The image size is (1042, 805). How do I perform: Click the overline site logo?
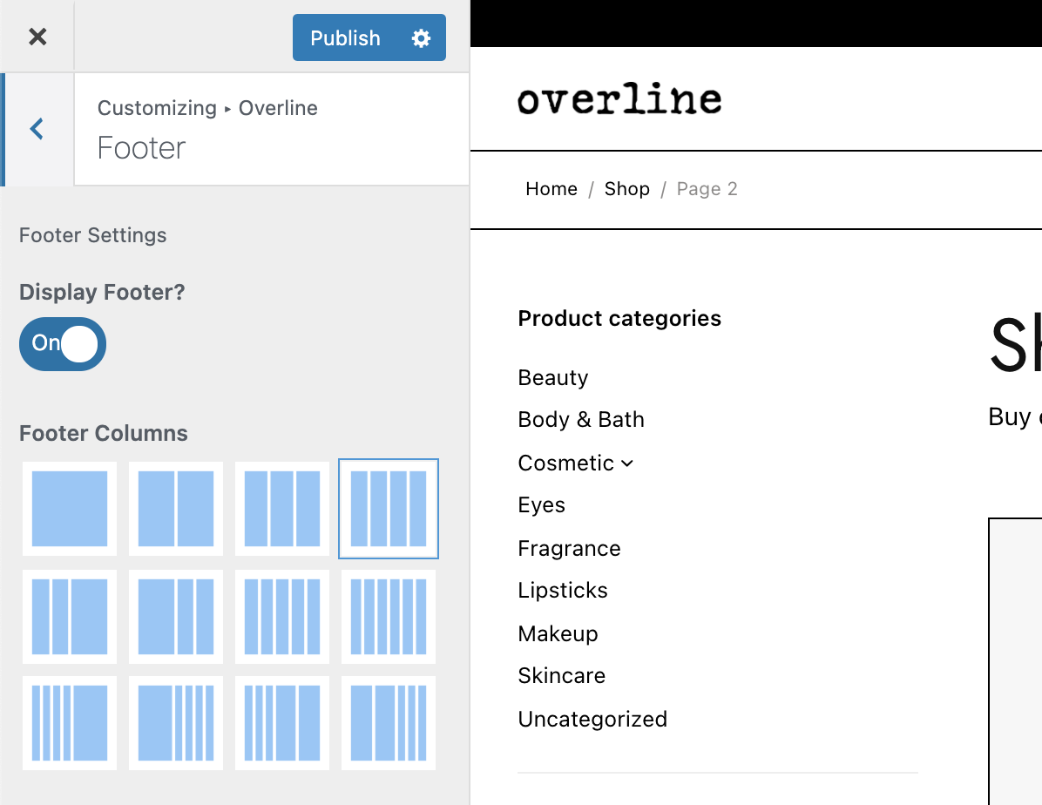coord(619,98)
